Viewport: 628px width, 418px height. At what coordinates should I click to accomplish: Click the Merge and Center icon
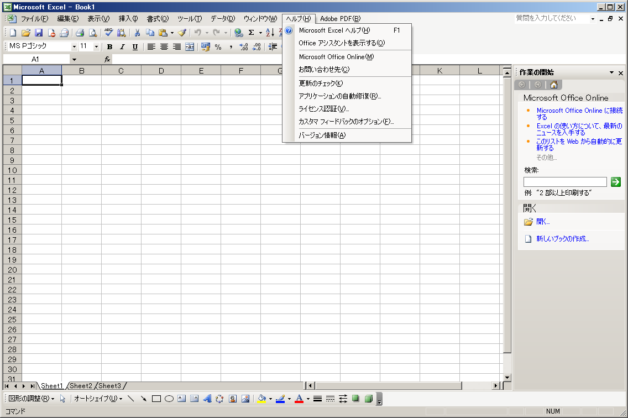[190, 47]
